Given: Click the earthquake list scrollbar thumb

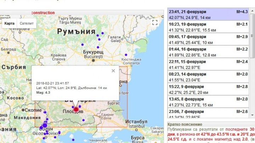Looking at the screenshot, I should pyautogui.click(x=252, y=35).
